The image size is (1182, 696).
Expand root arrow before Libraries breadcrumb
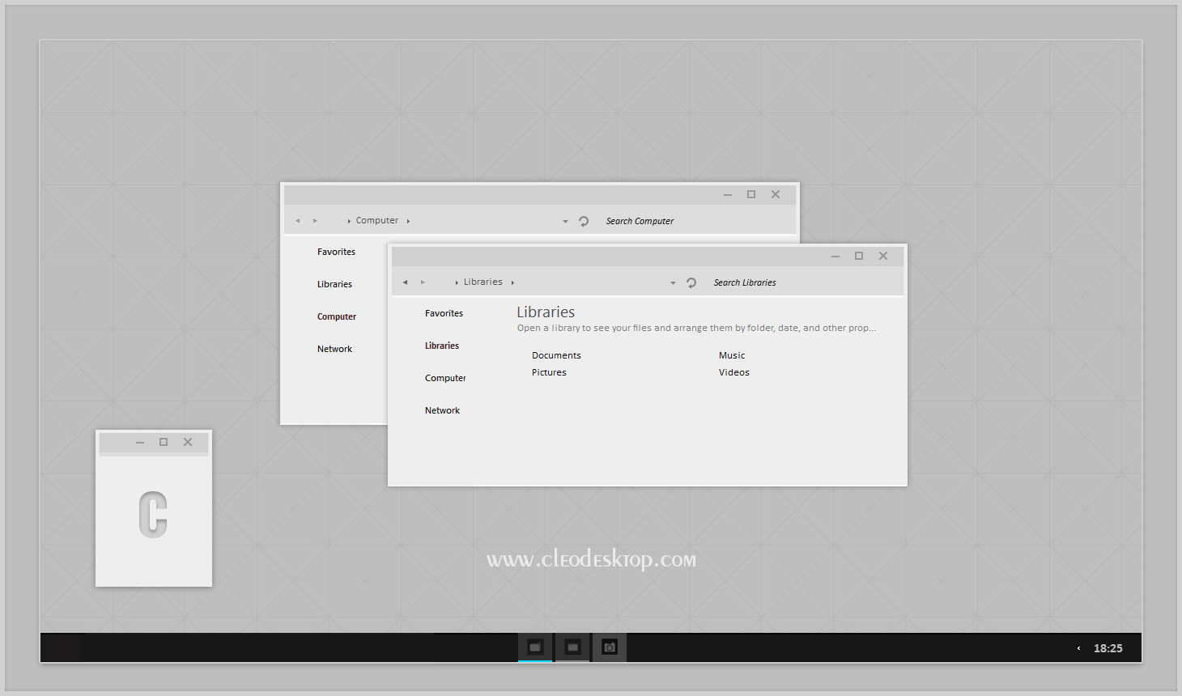click(457, 282)
